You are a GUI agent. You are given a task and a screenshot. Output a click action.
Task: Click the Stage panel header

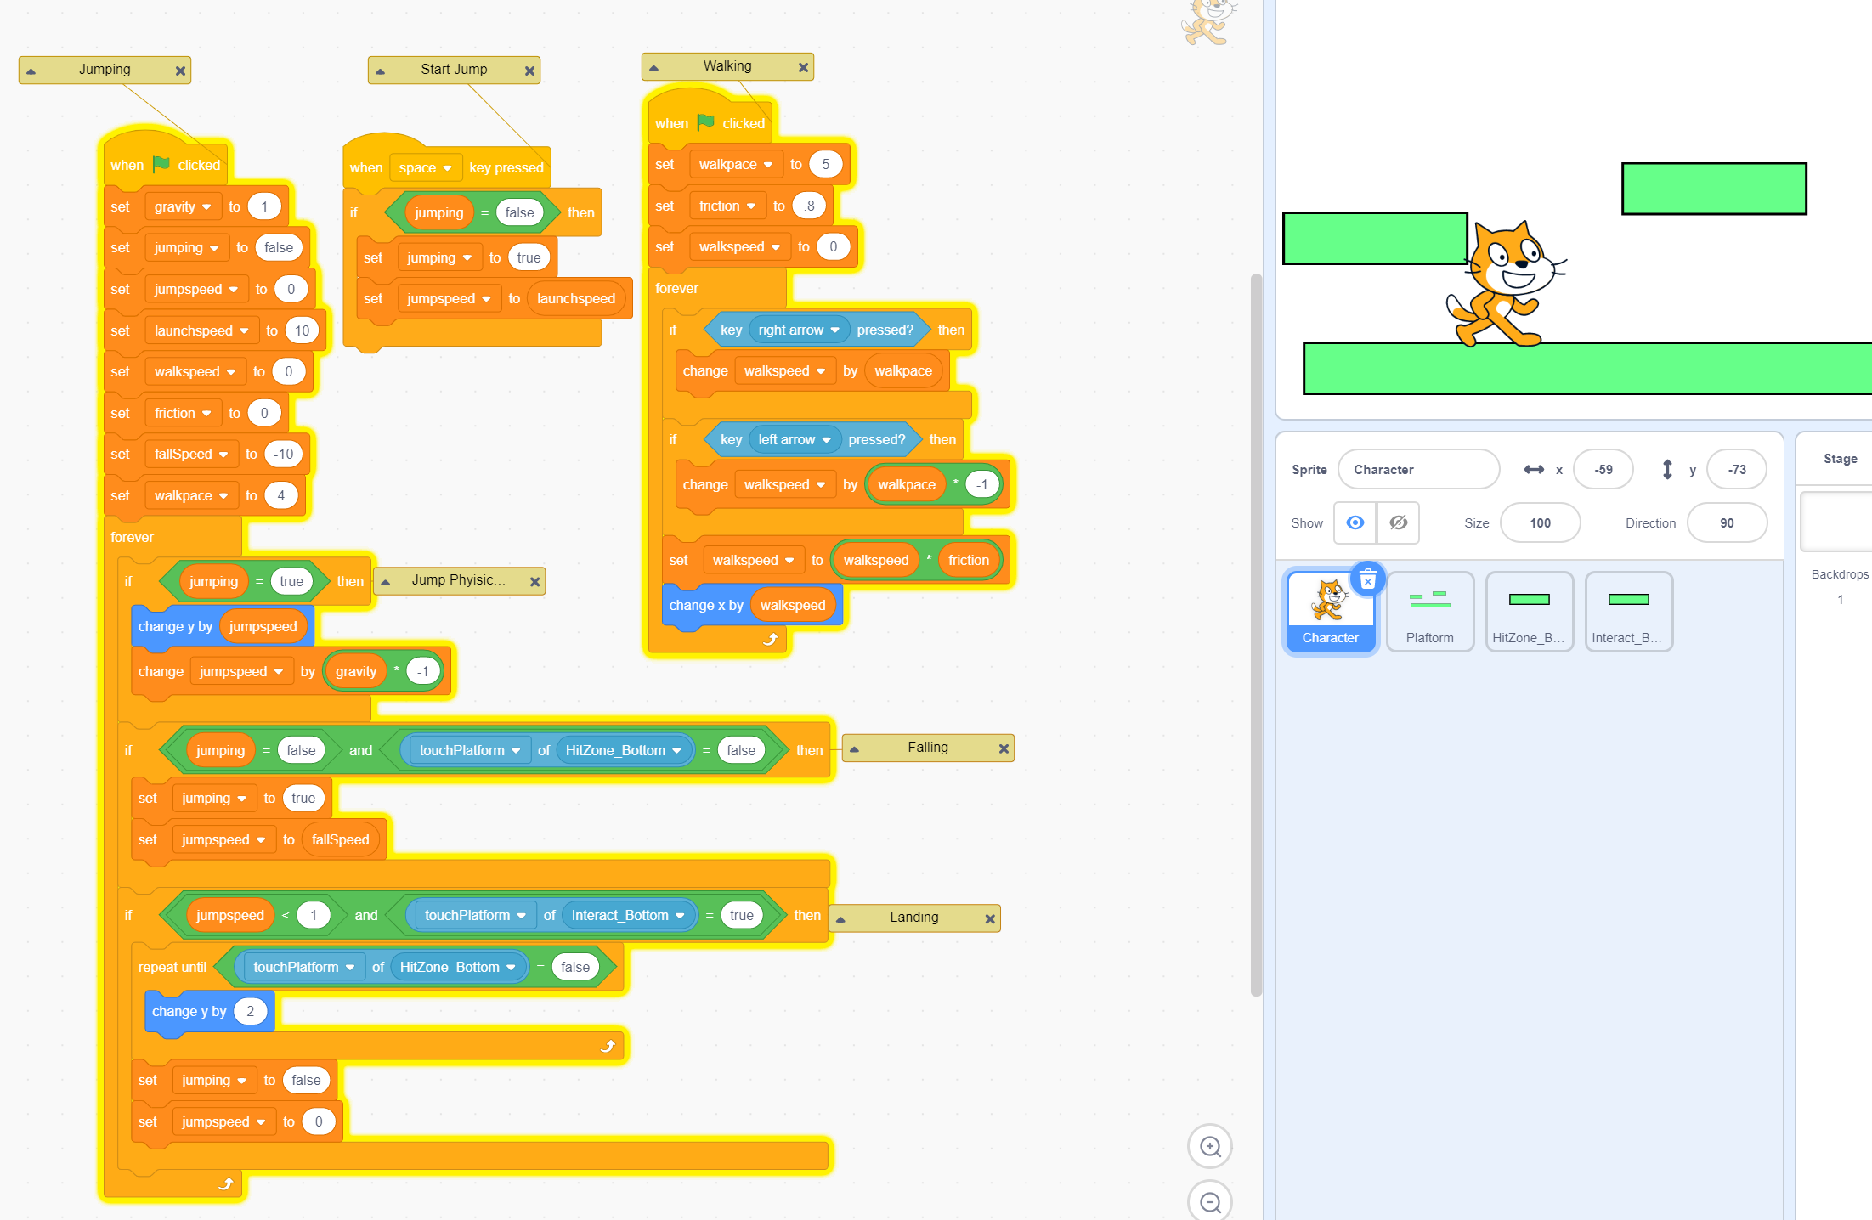pyautogui.click(x=1840, y=459)
